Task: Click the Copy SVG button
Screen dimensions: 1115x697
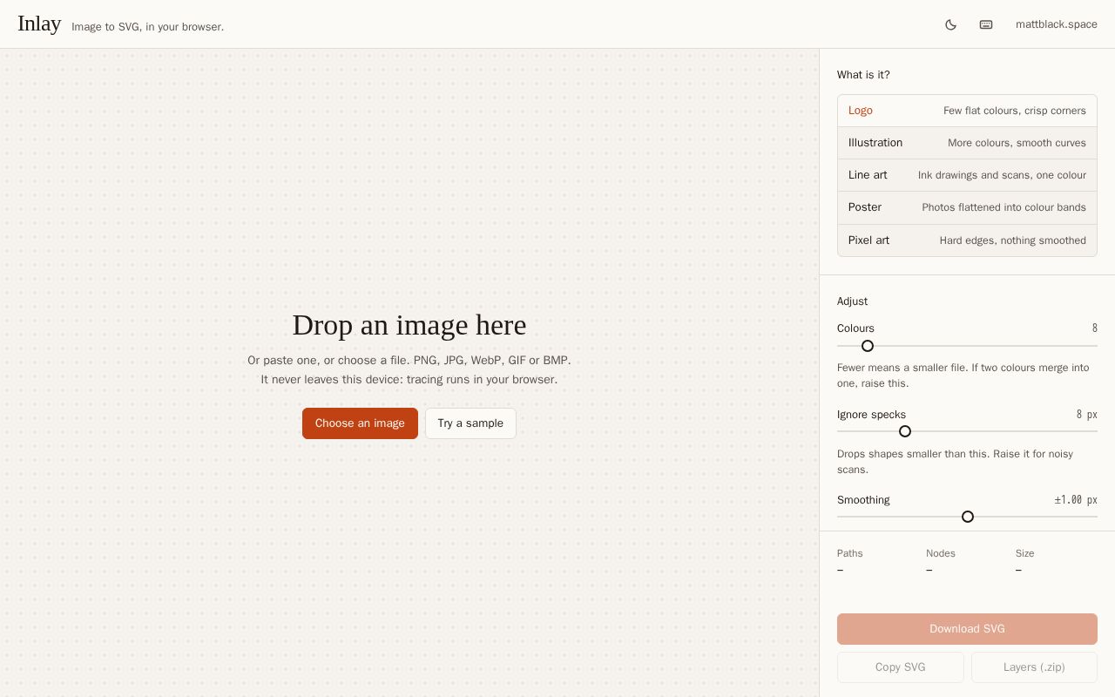Action: (900, 667)
